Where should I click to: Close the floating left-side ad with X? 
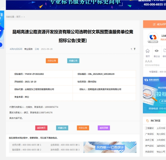coord(3,9)
